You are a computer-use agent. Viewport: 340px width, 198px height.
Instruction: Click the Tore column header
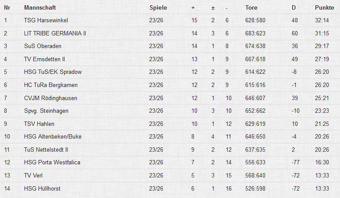click(x=251, y=8)
